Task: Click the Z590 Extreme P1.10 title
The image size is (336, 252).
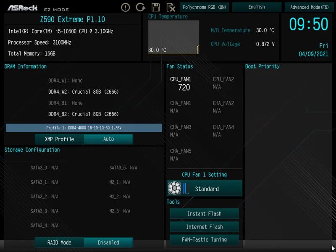Action: pyautogui.click(x=72, y=20)
